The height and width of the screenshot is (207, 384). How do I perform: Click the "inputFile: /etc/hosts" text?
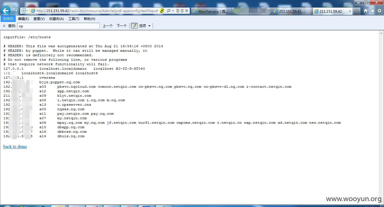pyautogui.click(x=27, y=37)
